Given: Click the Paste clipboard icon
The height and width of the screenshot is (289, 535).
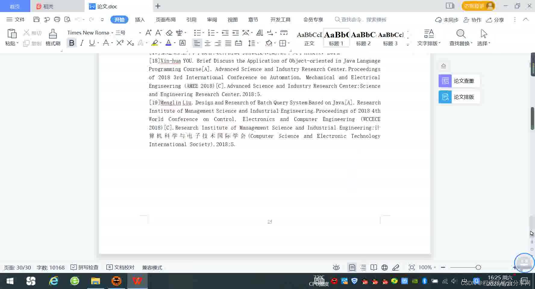Looking at the screenshot, I should 12,34.
